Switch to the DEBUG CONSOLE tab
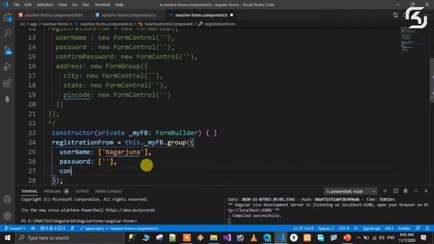This screenshot has height=244, width=434. 108,191
